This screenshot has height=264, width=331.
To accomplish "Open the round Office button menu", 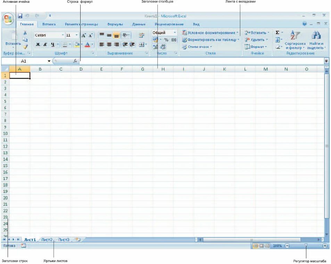I will tap(8, 19).
